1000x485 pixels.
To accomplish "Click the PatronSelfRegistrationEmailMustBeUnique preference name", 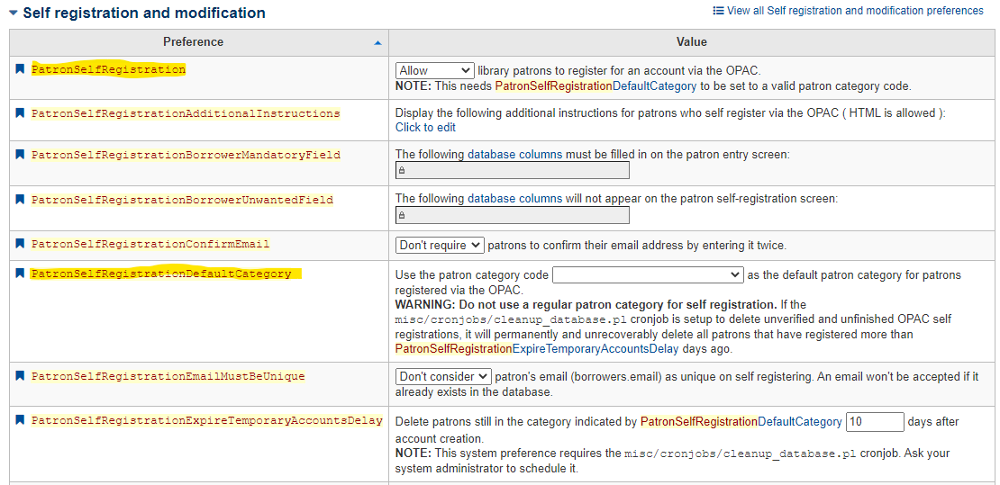I will coord(168,377).
